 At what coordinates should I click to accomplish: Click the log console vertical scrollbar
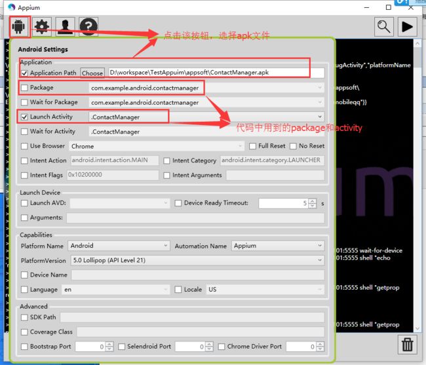(x=417, y=185)
